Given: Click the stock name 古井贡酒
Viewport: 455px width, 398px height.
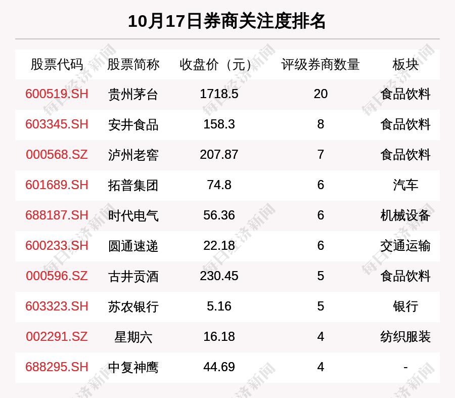Looking at the screenshot, I should coord(133,276).
